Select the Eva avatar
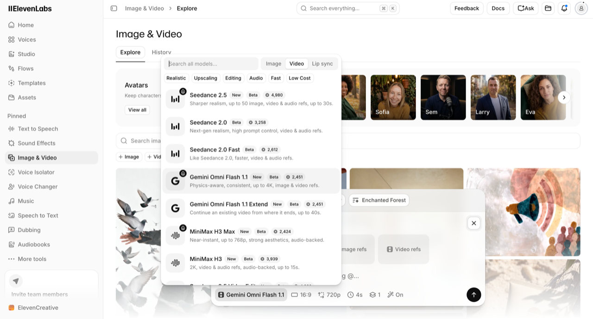Viewport: 593px width, 319px height. click(x=543, y=98)
